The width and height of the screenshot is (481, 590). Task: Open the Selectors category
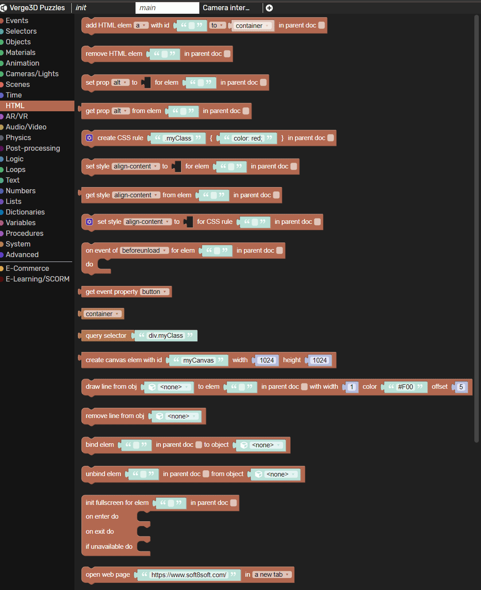(x=21, y=31)
